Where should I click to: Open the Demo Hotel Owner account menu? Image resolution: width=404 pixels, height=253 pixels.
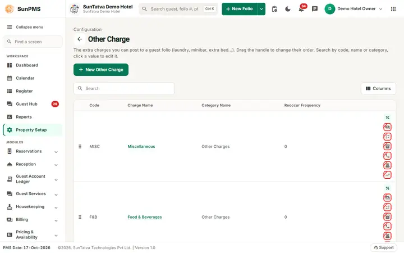353,9
